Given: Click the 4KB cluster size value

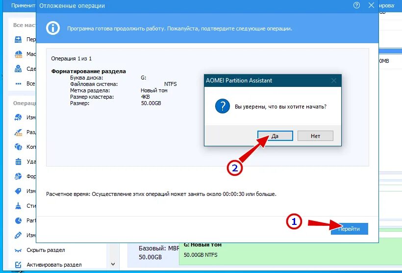Looking at the screenshot, I should point(146,97).
